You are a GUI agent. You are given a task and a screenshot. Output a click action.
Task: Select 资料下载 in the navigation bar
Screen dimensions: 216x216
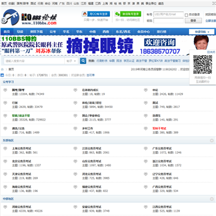tap(37, 32)
